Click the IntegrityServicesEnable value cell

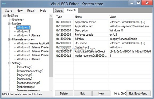(123, 39)
